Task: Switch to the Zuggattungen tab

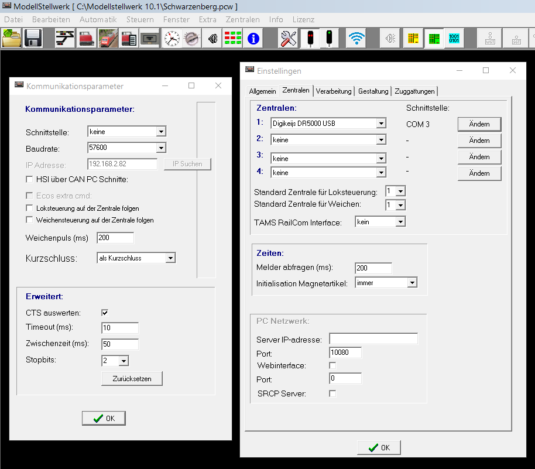Action: (x=414, y=91)
